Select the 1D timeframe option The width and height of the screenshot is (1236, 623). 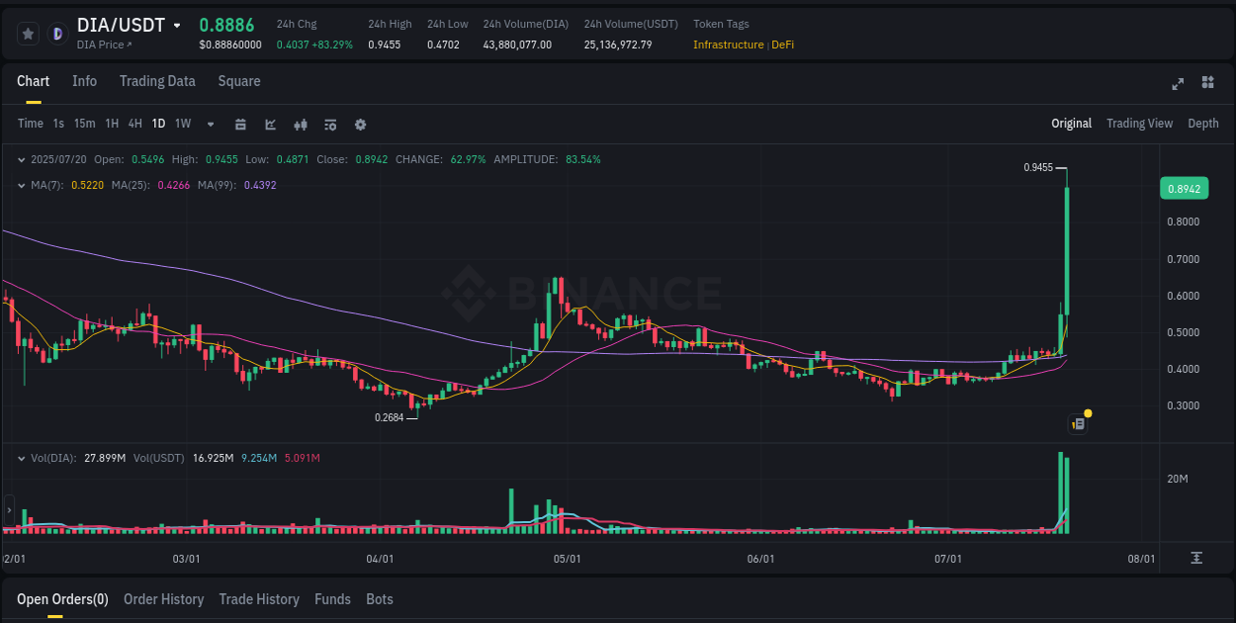click(158, 124)
